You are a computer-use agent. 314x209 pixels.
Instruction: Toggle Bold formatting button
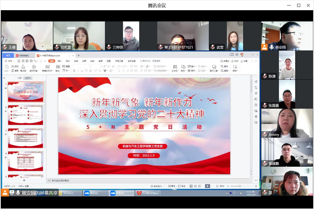(74, 71)
